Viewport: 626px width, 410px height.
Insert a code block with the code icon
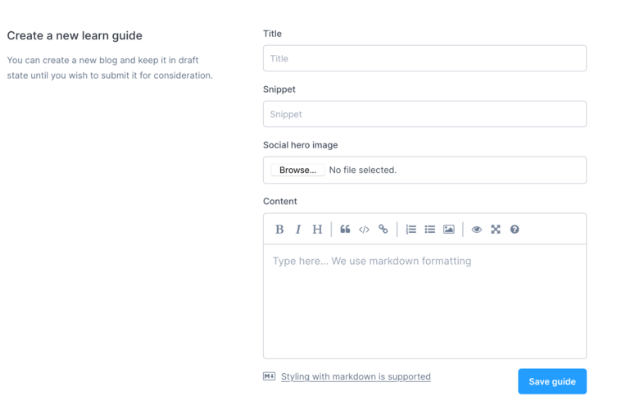(x=364, y=230)
